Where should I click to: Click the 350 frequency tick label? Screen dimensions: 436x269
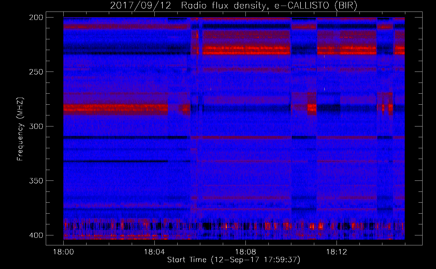[36, 181]
